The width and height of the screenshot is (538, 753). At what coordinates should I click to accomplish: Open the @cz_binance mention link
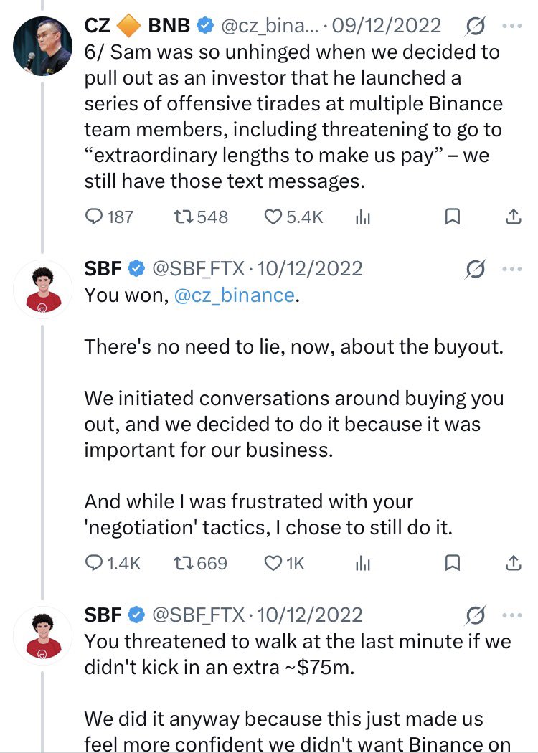point(234,295)
